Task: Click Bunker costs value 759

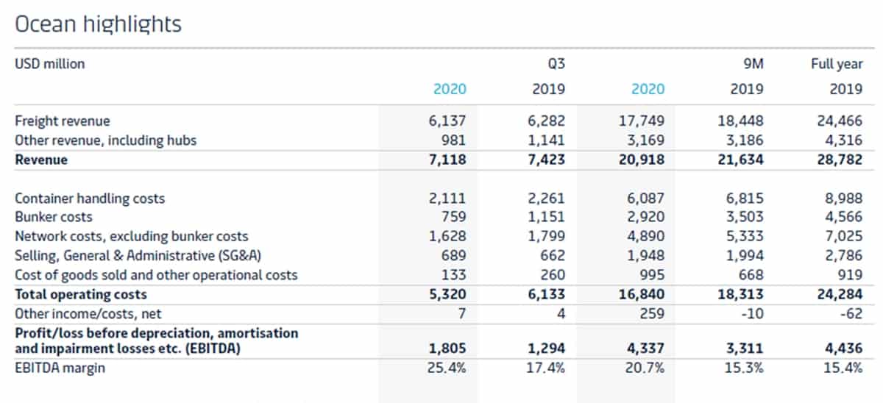Action: pos(454,218)
